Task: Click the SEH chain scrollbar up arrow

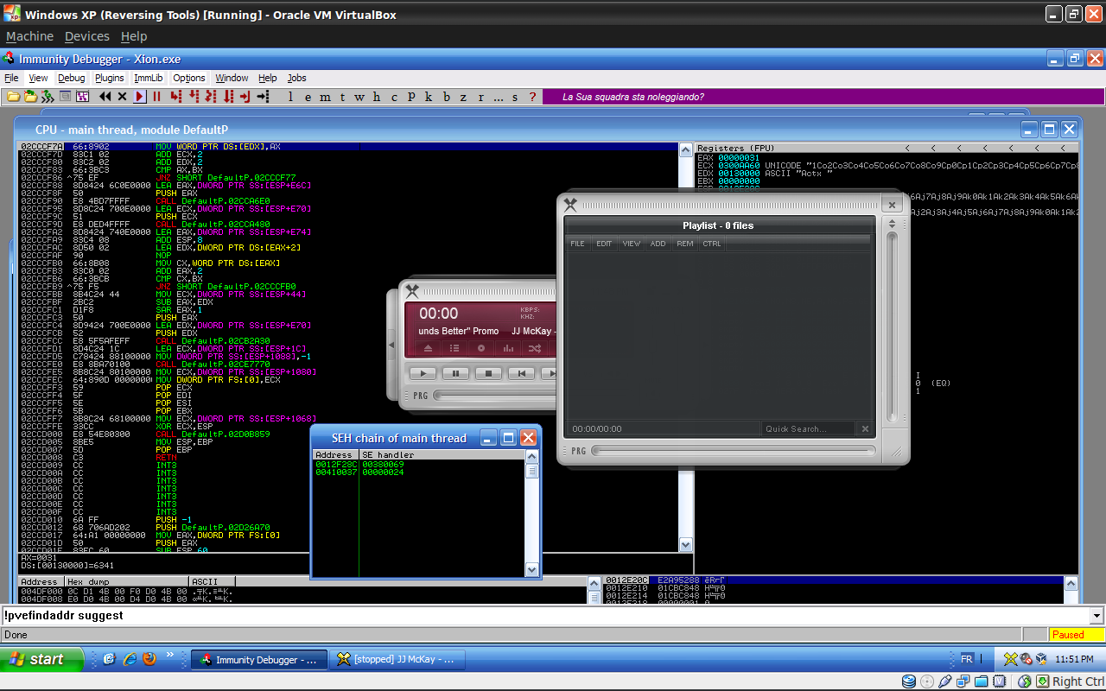Action: pyautogui.click(x=532, y=457)
